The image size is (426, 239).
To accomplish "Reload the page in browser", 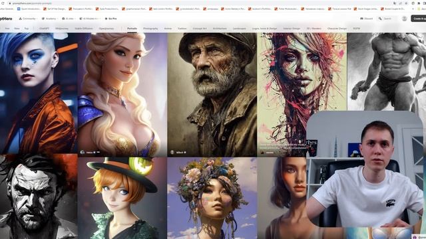I will point(3,3).
